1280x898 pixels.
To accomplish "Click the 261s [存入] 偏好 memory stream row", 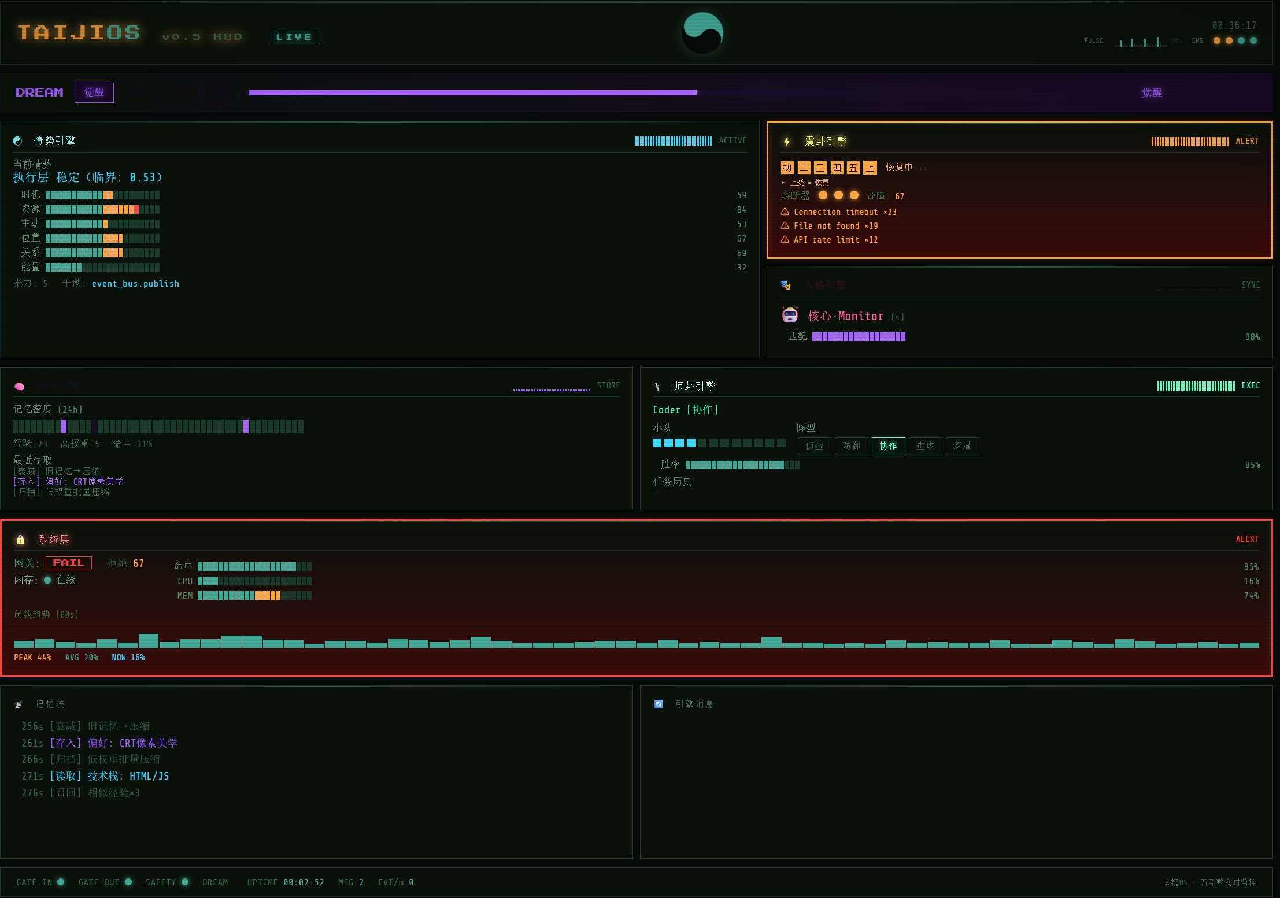I will click(99, 743).
